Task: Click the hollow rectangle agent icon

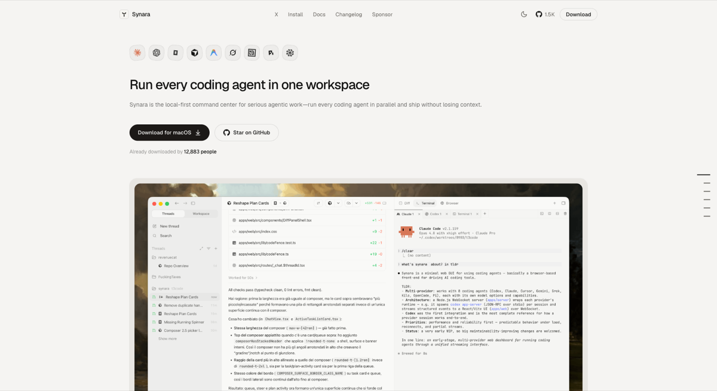Action: [x=176, y=53]
